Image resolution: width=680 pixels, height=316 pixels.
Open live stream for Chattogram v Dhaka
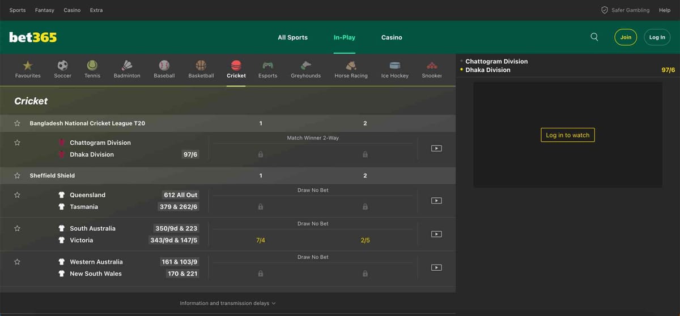point(436,148)
